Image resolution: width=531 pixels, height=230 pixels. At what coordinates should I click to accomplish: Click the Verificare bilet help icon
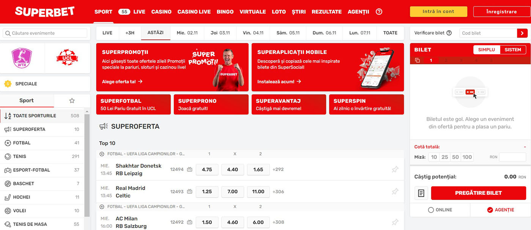click(x=449, y=33)
